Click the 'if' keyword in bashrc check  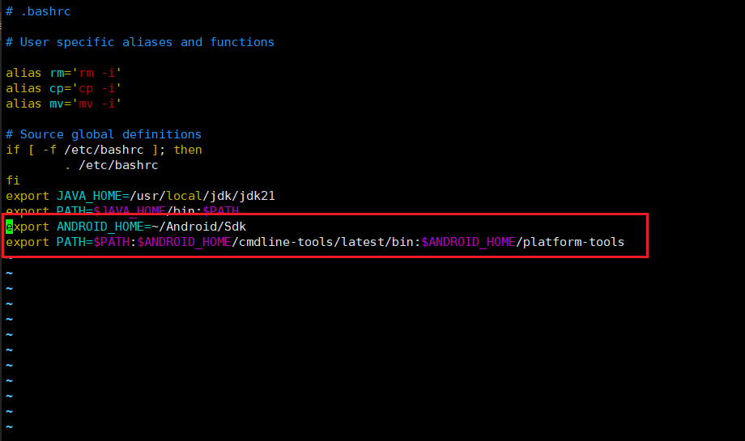click(x=13, y=150)
